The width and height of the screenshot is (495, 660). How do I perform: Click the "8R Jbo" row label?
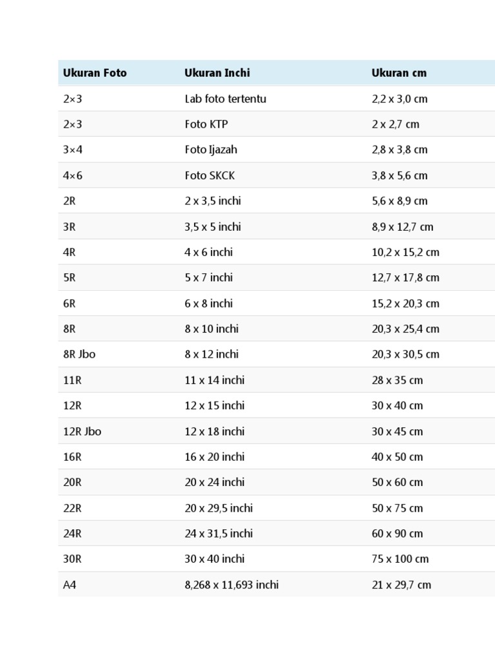tap(79, 354)
